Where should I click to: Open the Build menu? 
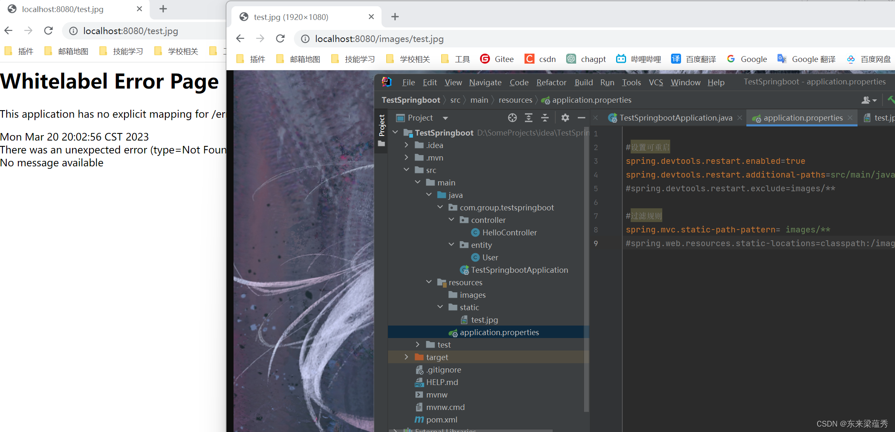pyautogui.click(x=584, y=82)
